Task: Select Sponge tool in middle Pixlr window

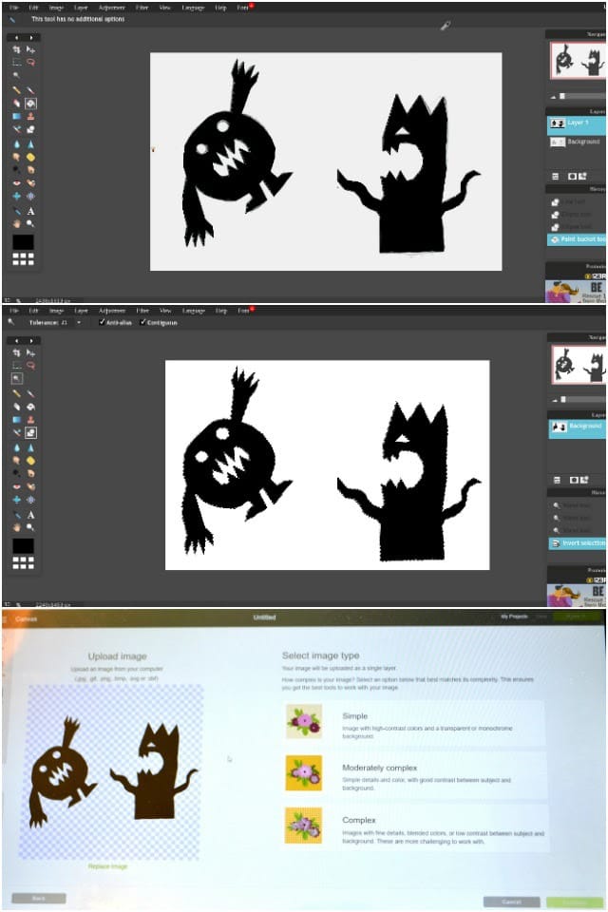Action: (x=30, y=461)
